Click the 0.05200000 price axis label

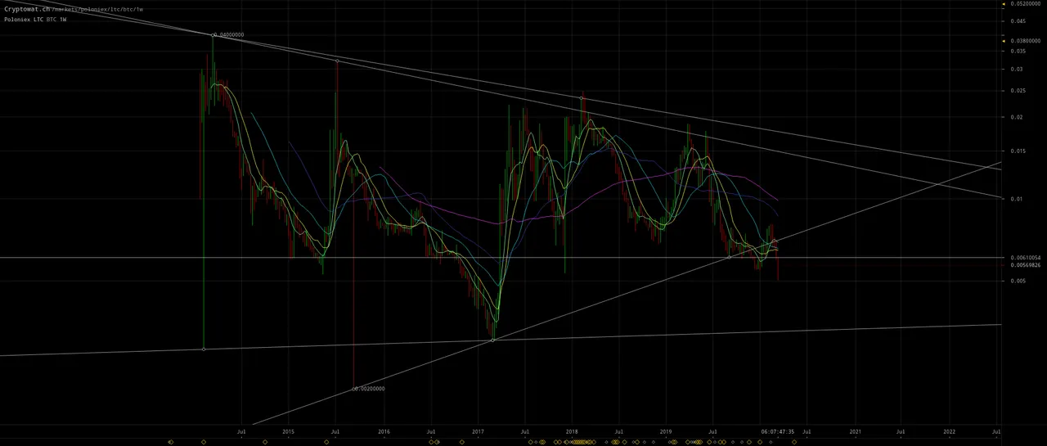click(x=1025, y=3)
